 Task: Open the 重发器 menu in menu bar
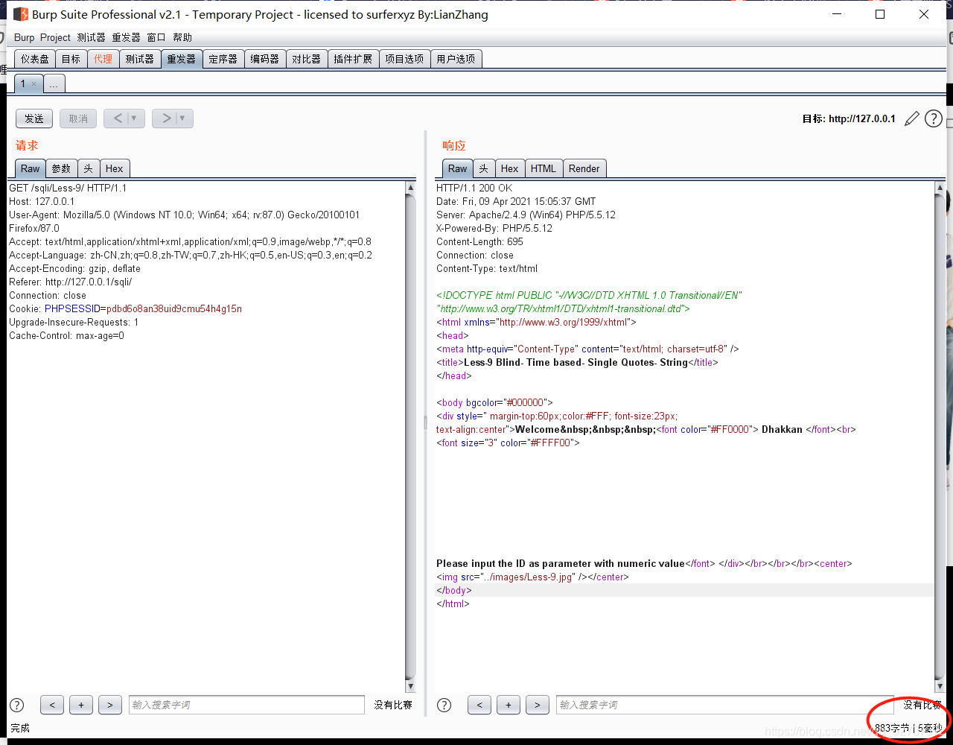127,37
